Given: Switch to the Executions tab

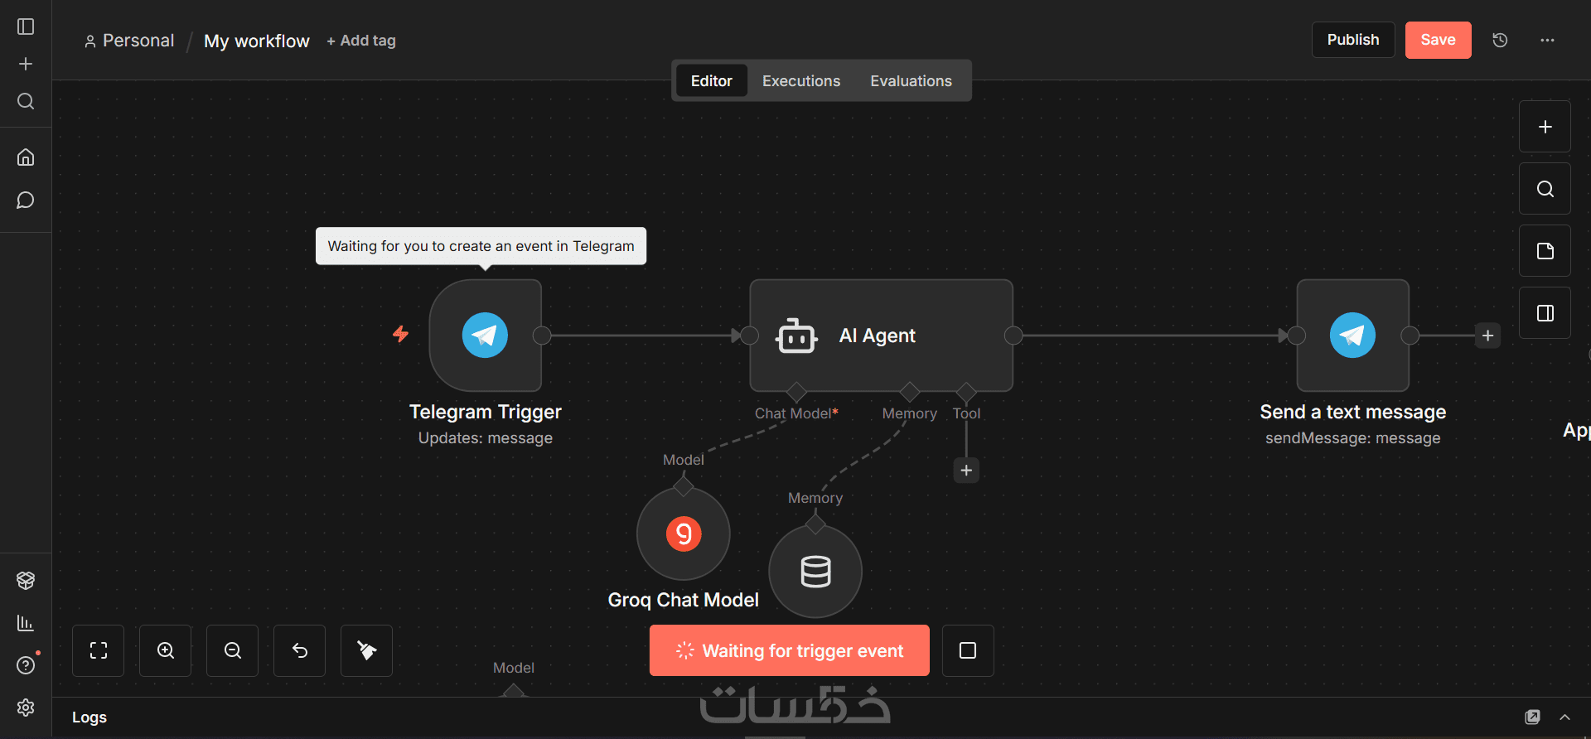Looking at the screenshot, I should pos(801,80).
